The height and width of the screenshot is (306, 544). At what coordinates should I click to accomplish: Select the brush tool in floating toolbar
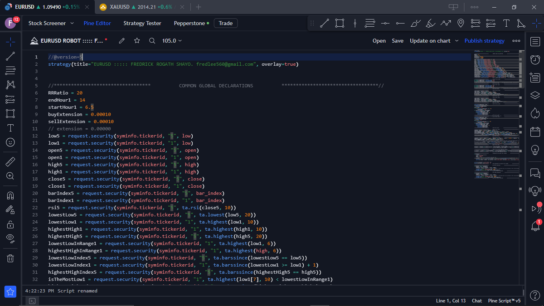[415, 23]
